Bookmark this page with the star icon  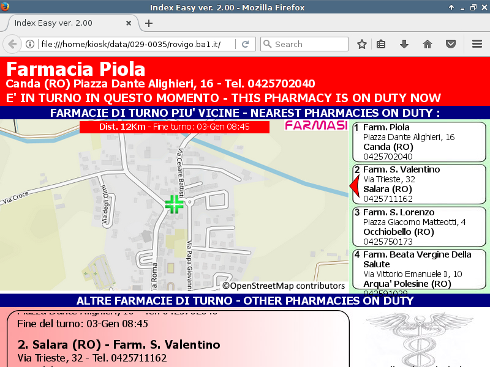tap(362, 44)
